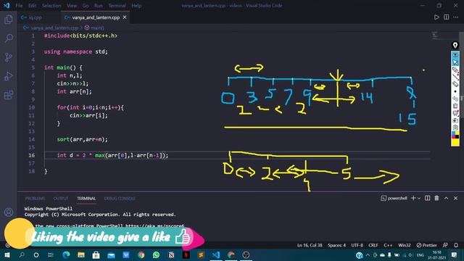464x261 pixels.
Task: Toggle Epic Pen ink visibility eye
Action: [455, 55]
